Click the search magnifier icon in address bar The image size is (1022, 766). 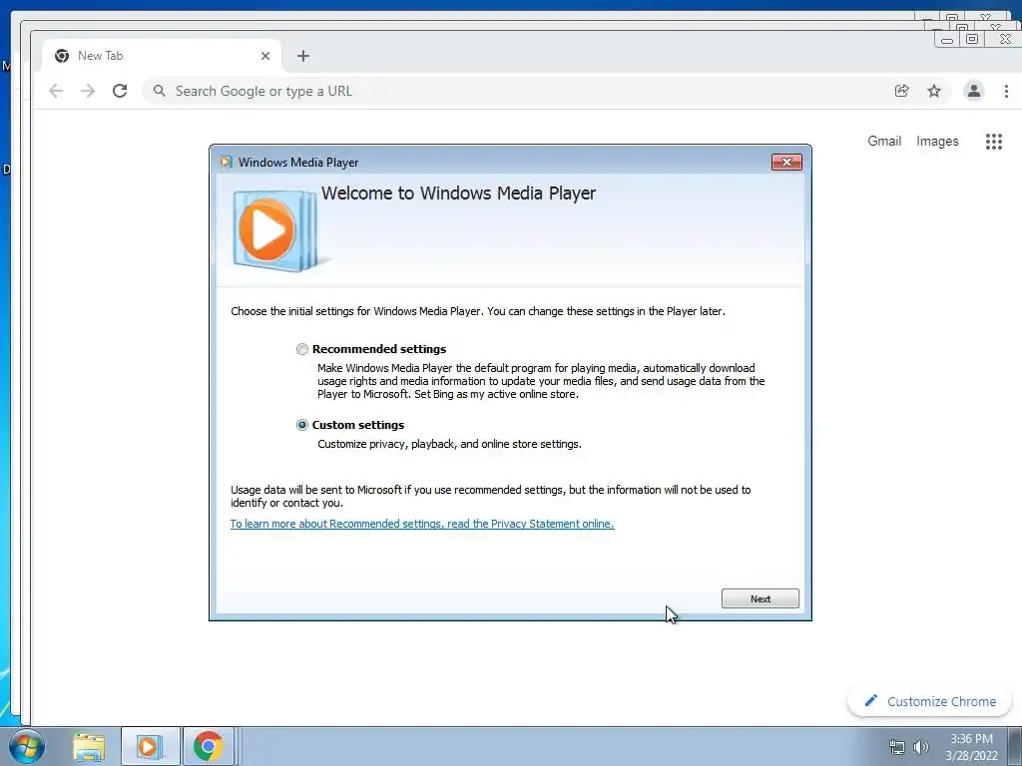coord(159,91)
